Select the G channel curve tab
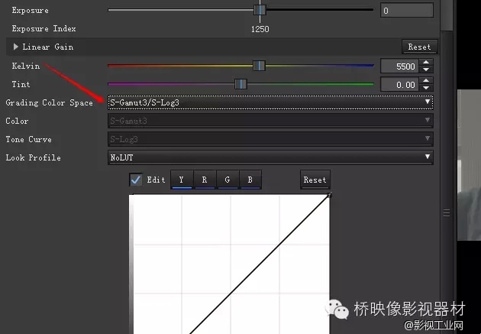 pyautogui.click(x=227, y=180)
